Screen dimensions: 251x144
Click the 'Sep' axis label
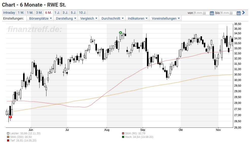(143, 130)
